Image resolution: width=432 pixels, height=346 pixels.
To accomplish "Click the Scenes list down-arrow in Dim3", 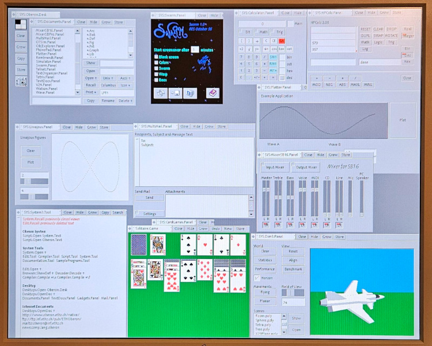I will click(x=284, y=332).
